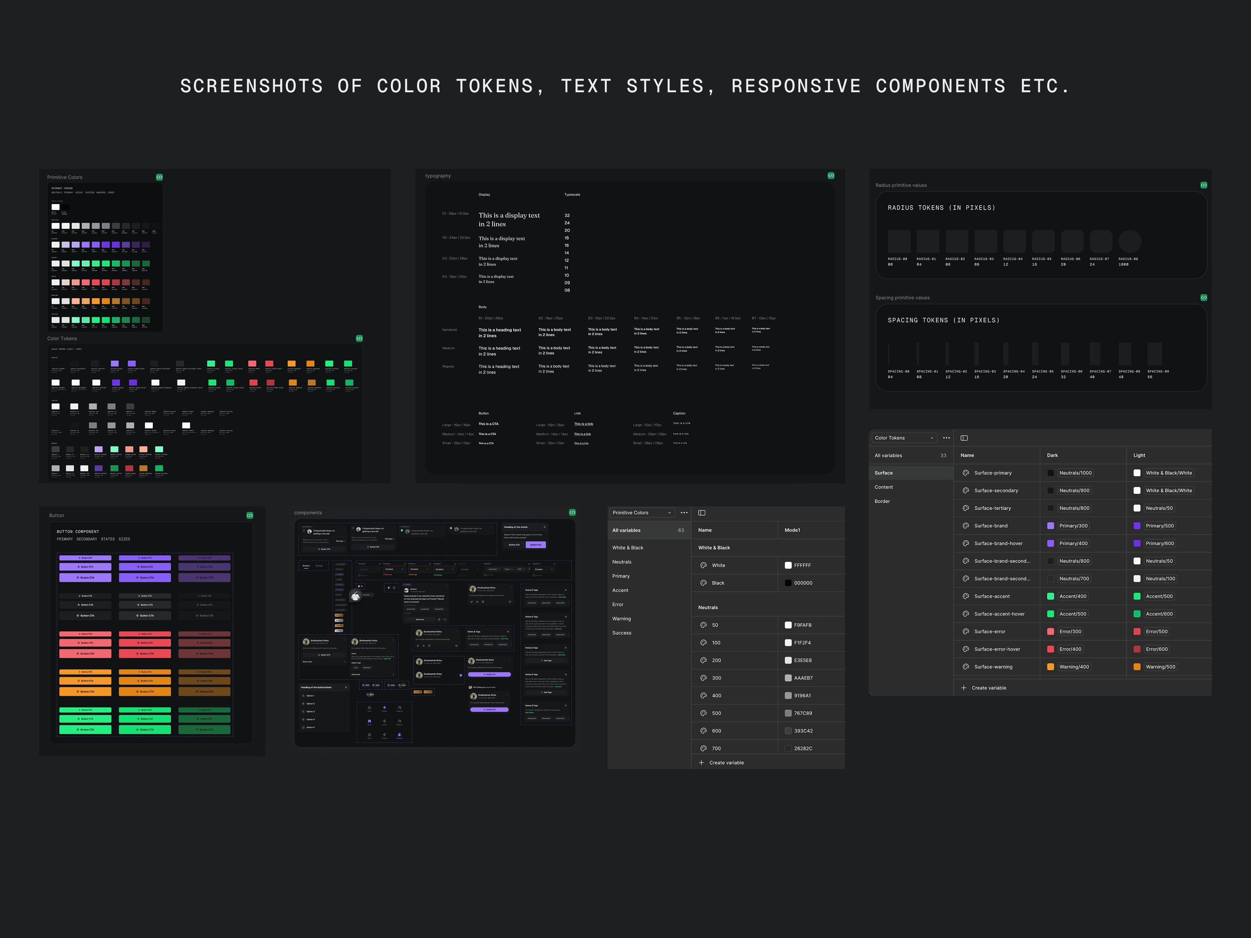Select Content group in Color Tokens sidebar

884,487
